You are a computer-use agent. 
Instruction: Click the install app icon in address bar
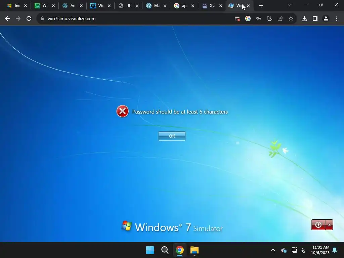pyautogui.click(x=269, y=19)
